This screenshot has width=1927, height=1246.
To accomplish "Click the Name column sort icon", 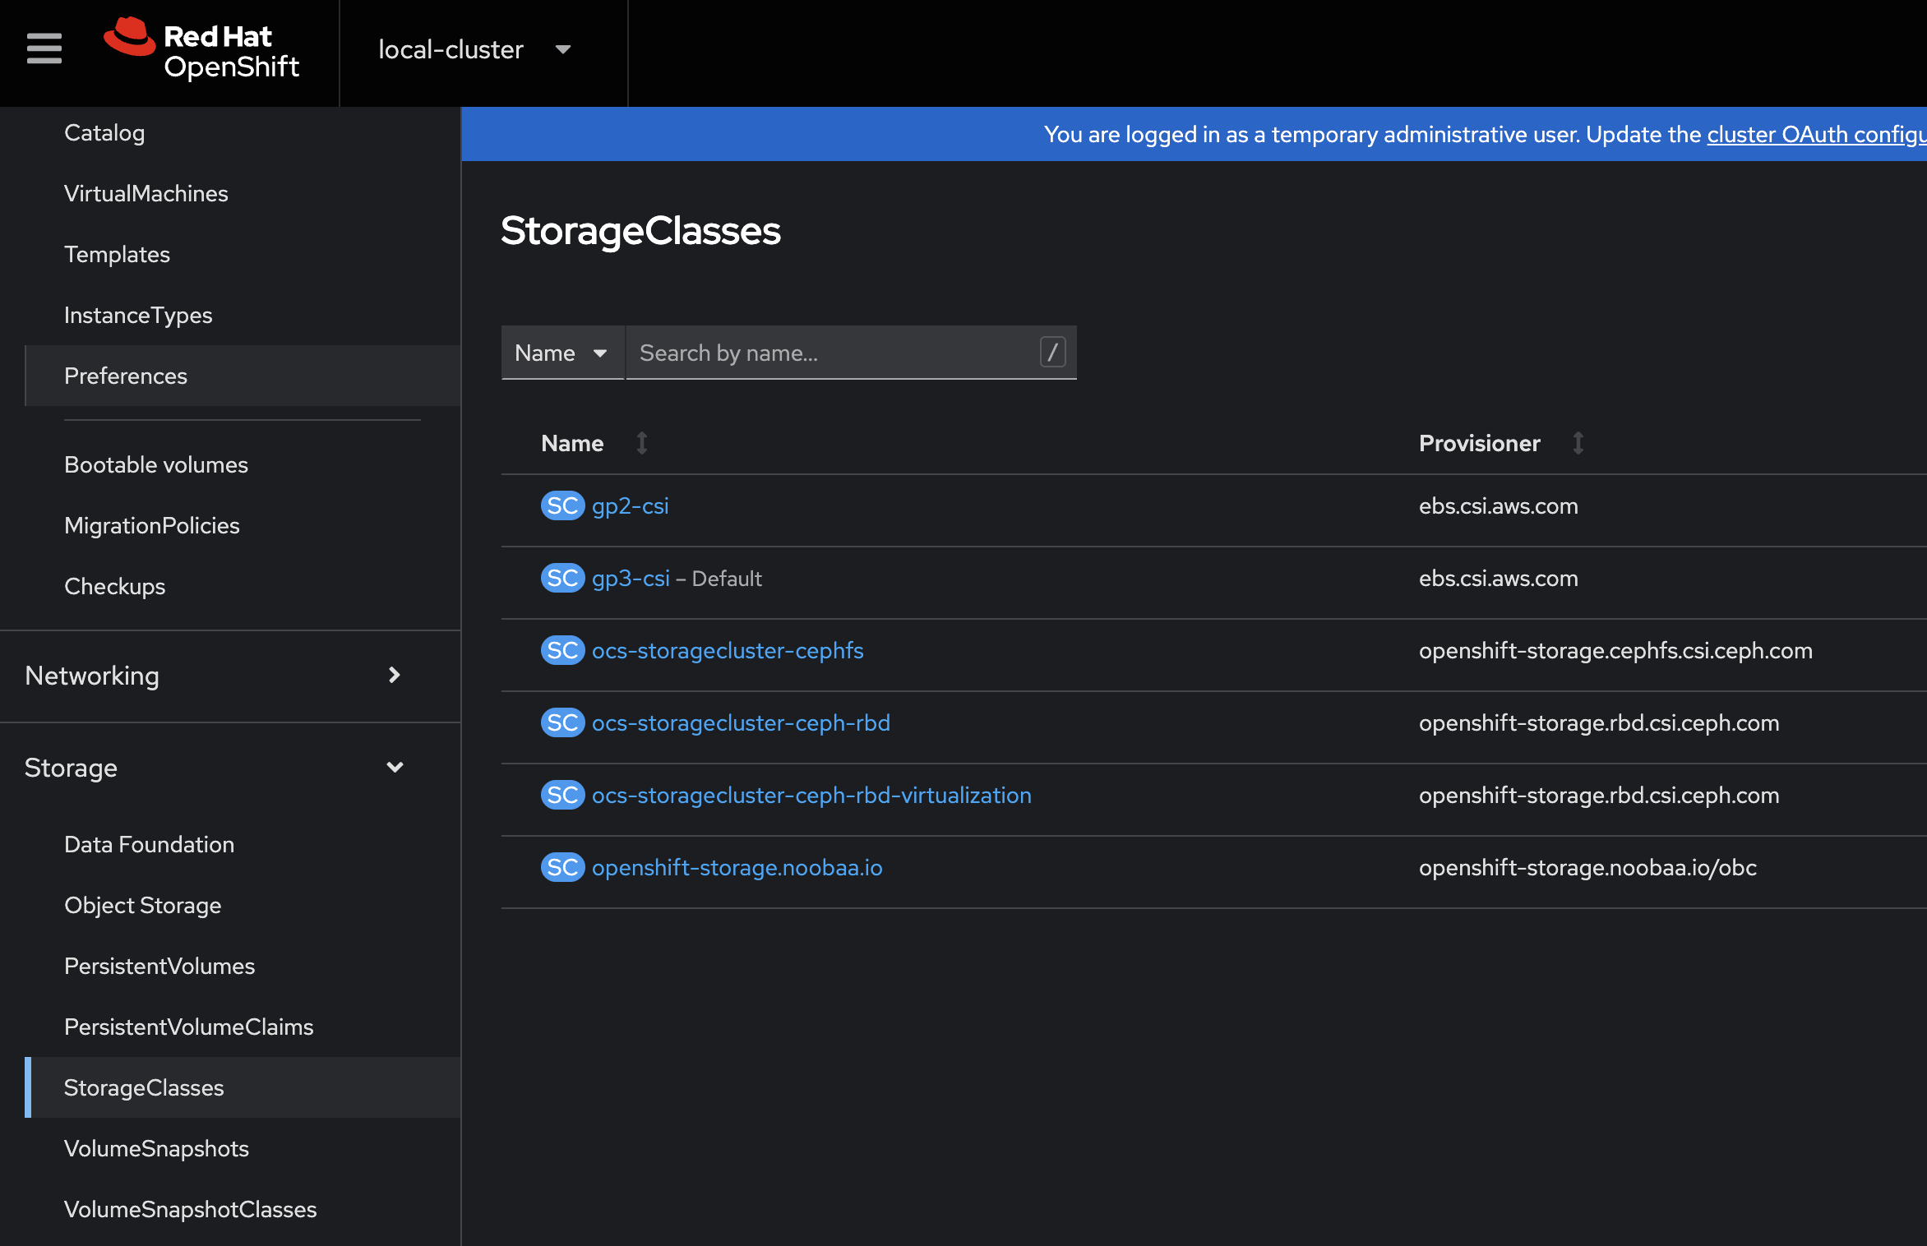I will pos(642,443).
